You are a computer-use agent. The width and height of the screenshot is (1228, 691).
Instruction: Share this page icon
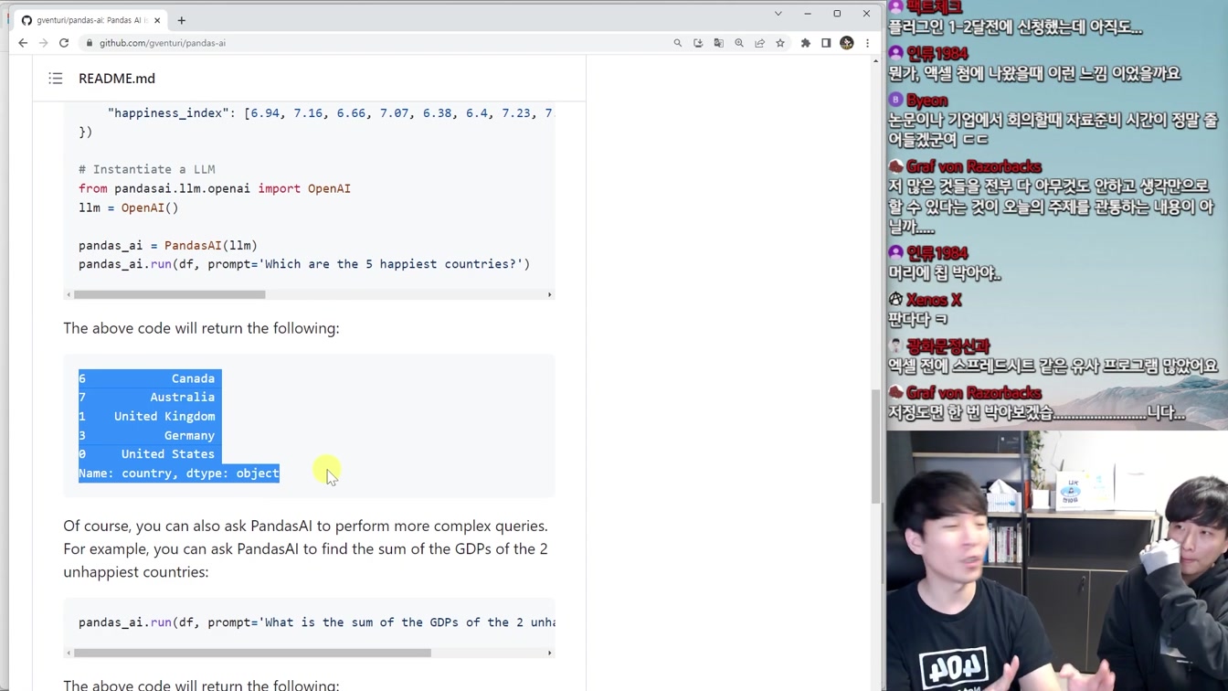(x=759, y=43)
